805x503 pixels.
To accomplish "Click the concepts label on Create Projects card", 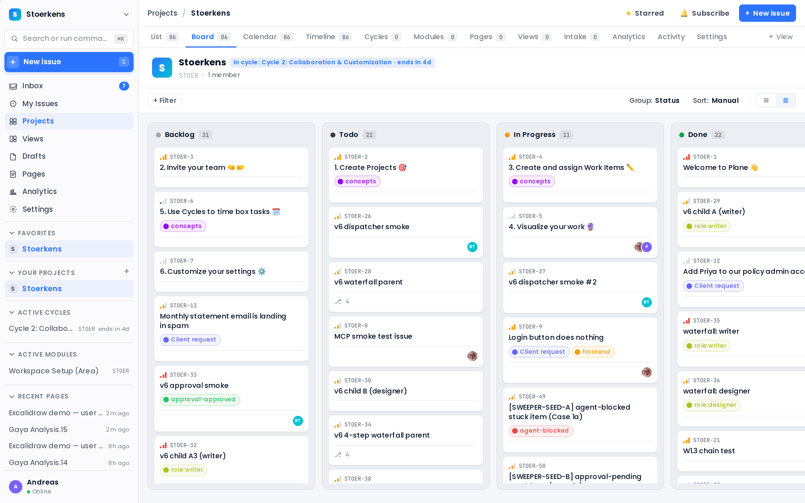I will 357,182.
